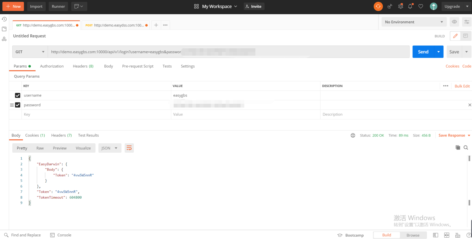Expand the Send button dropdown arrow
Screen dimensions: 472x239
click(439, 52)
